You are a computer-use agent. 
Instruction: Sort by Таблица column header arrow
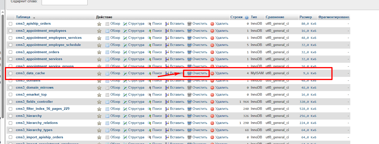pos(34,17)
